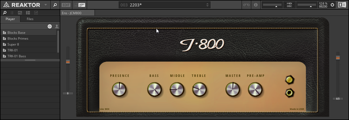Click the Made in USSR label
Viewport: 349px width, 120px height.
(297, 109)
